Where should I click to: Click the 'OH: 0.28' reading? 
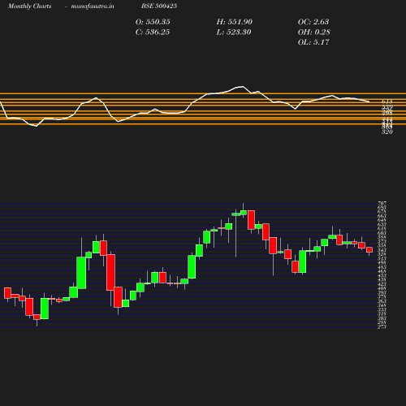(314, 32)
